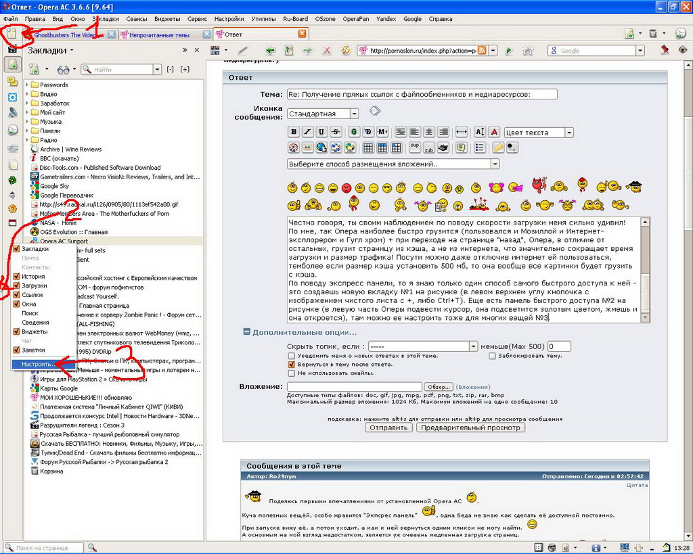Open the 'Opera AC Support' bookmark

64,241
